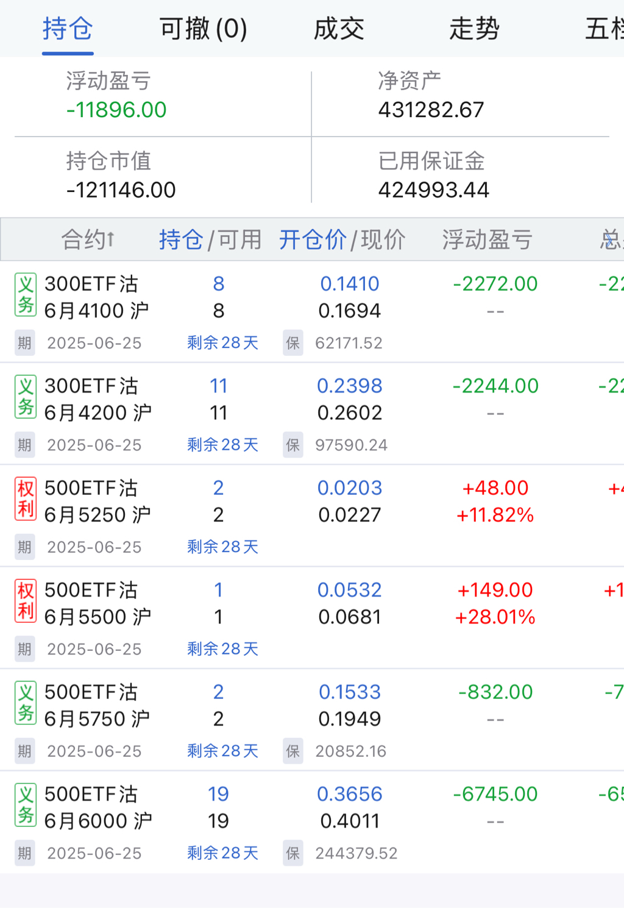Click 剩余28天 on the 6月5500 row
The height and width of the screenshot is (908, 624).
pyautogui.click(x=222, y=649)
